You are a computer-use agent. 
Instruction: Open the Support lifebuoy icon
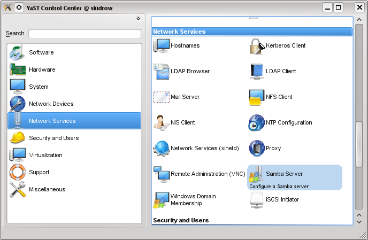click(x=18, y=172)
